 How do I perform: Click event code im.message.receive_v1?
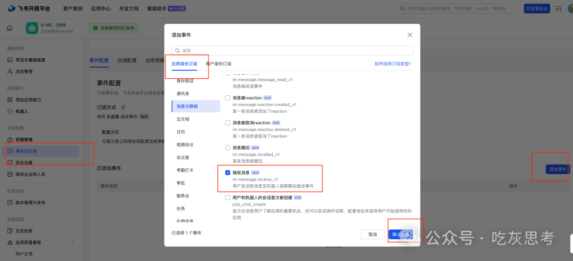255,179
